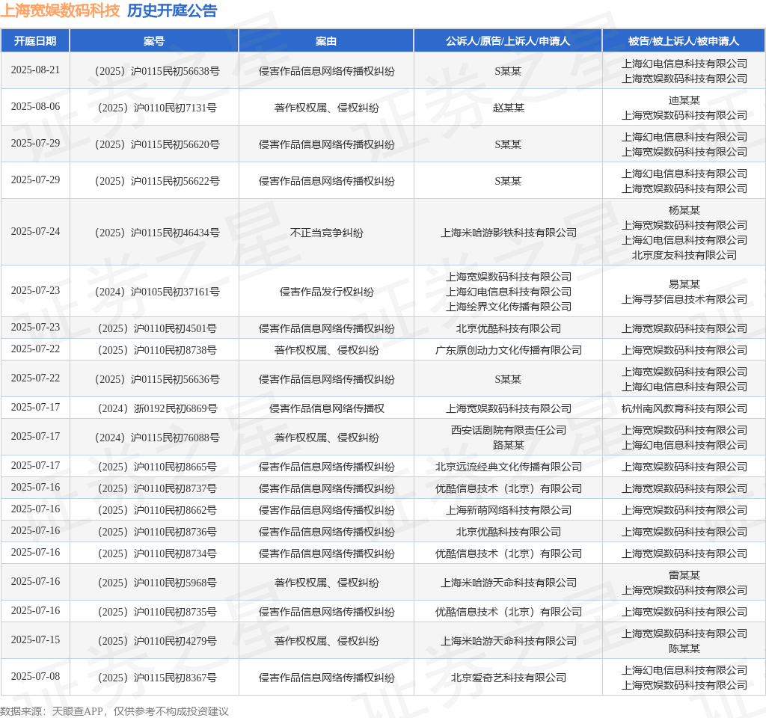766x718 pixels.
Task: Click cause 侵害作品信息网络传播权 without 纠纷
Action: (326, 409)
